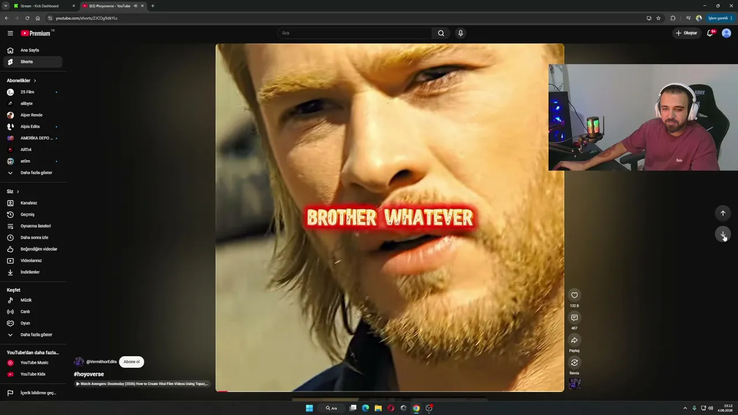The image size is (738, 415).
Task: Open the browser extensions puzzle icon
Action: pos(673,18)
